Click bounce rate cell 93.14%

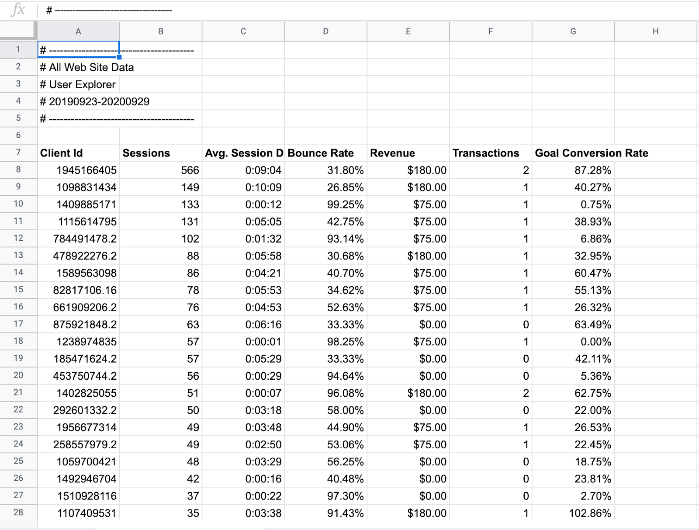tap(326, 239)
